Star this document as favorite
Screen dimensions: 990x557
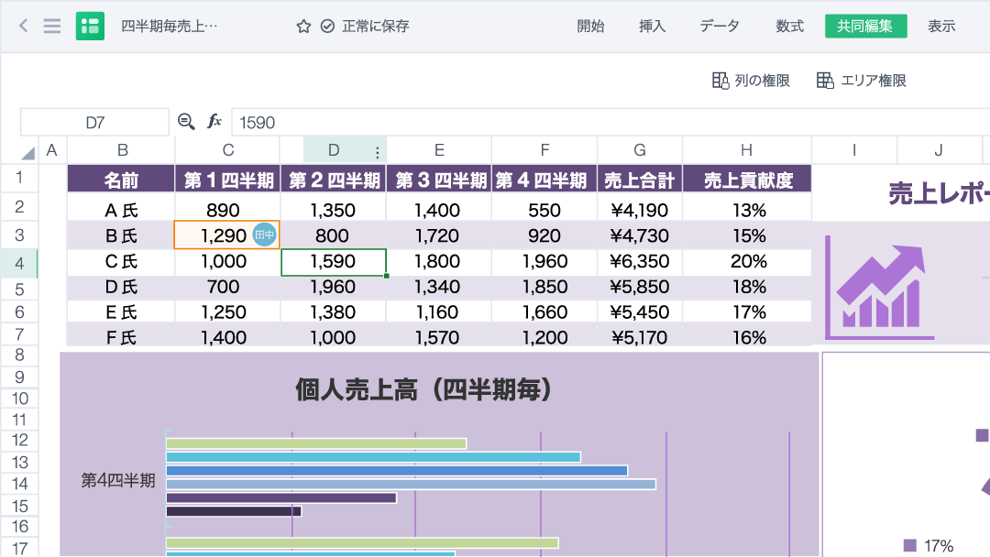point(303,27)
